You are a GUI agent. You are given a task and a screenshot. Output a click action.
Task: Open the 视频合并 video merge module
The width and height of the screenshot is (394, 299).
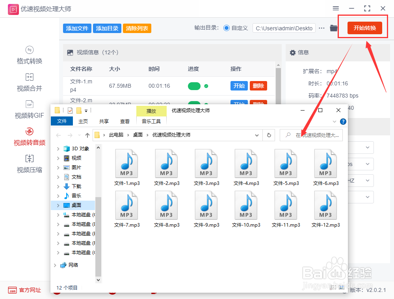pos(30,83)
